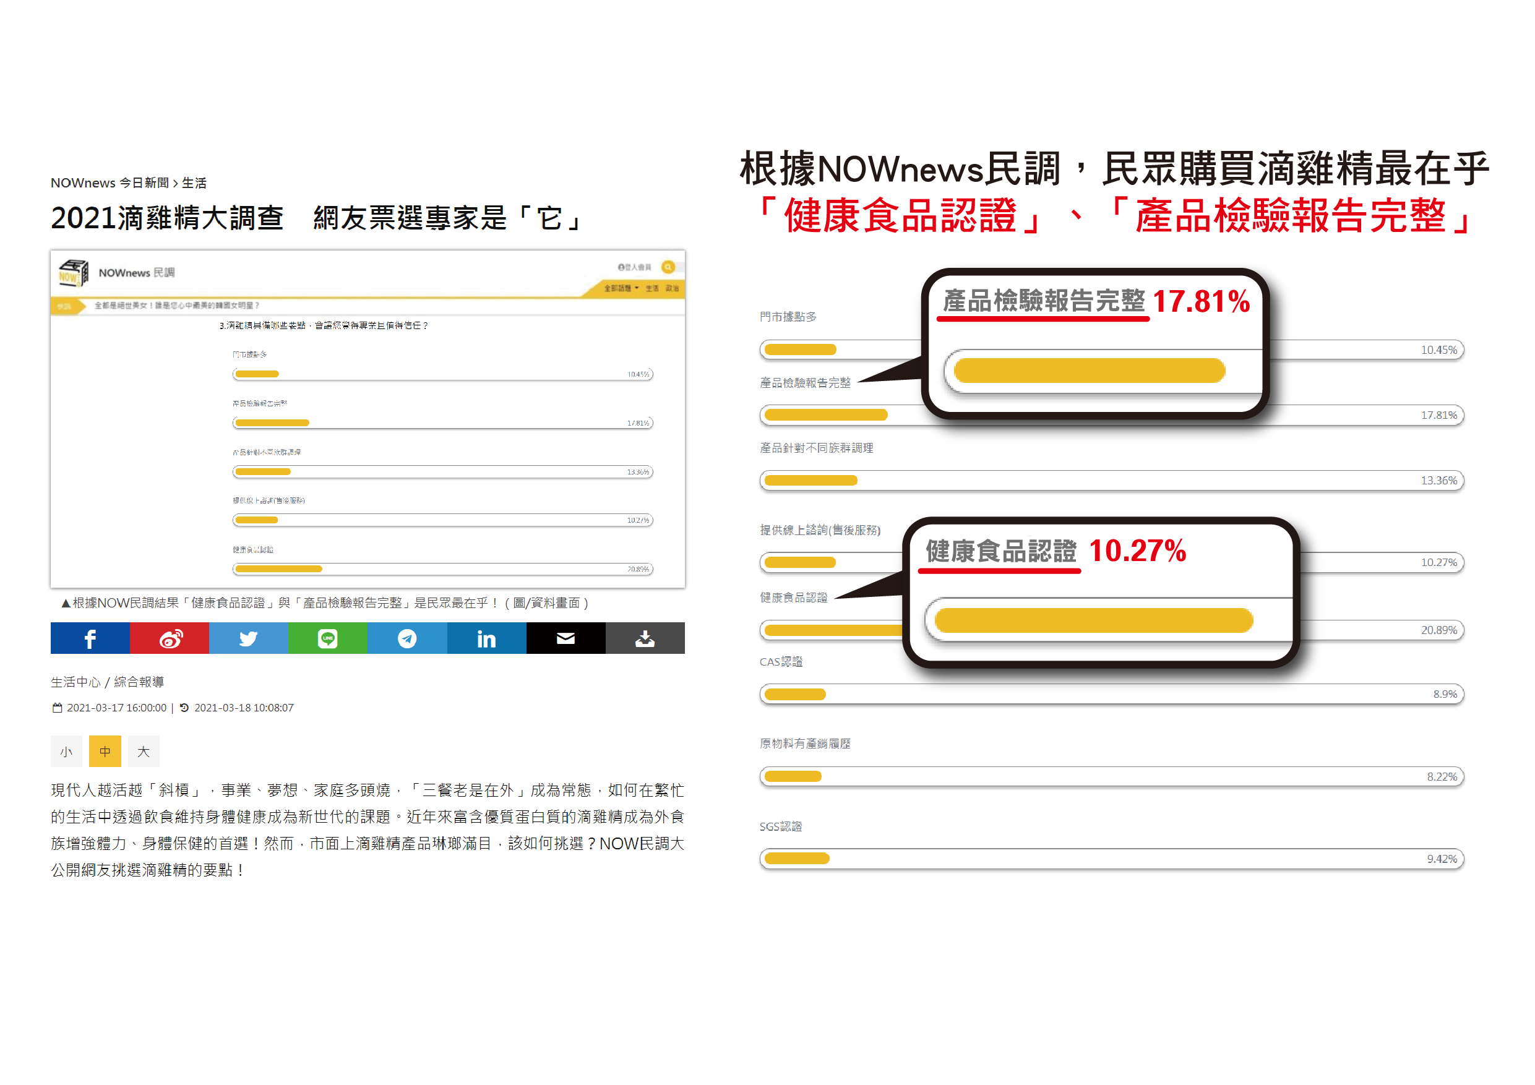Click the NOWnews poll cube logo
Viewport: 1535px width, 1085px height.
[74, 273]
